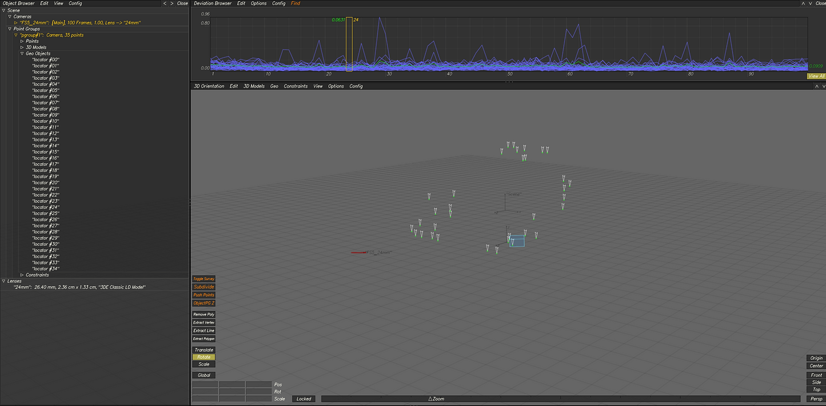Collapse the Lenses node

tap(3, 281)
